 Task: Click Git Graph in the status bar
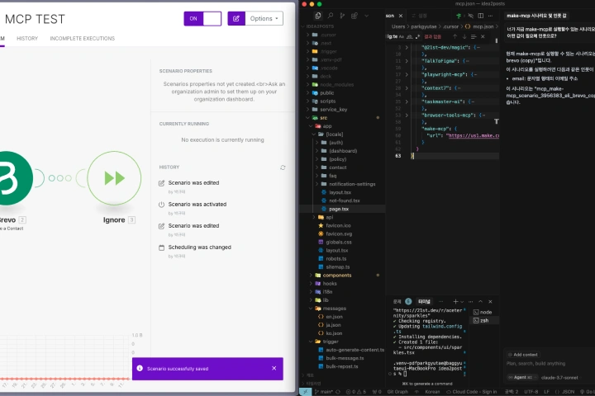[397, 392]
